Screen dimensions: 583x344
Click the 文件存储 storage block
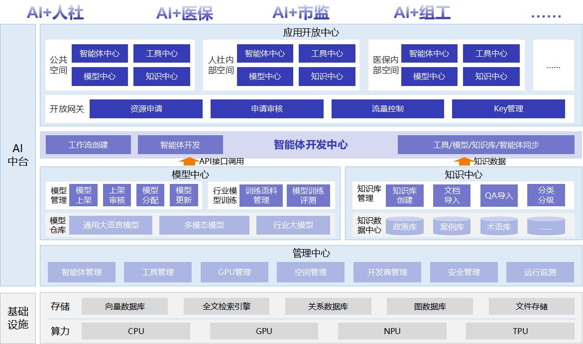point(531,307)
